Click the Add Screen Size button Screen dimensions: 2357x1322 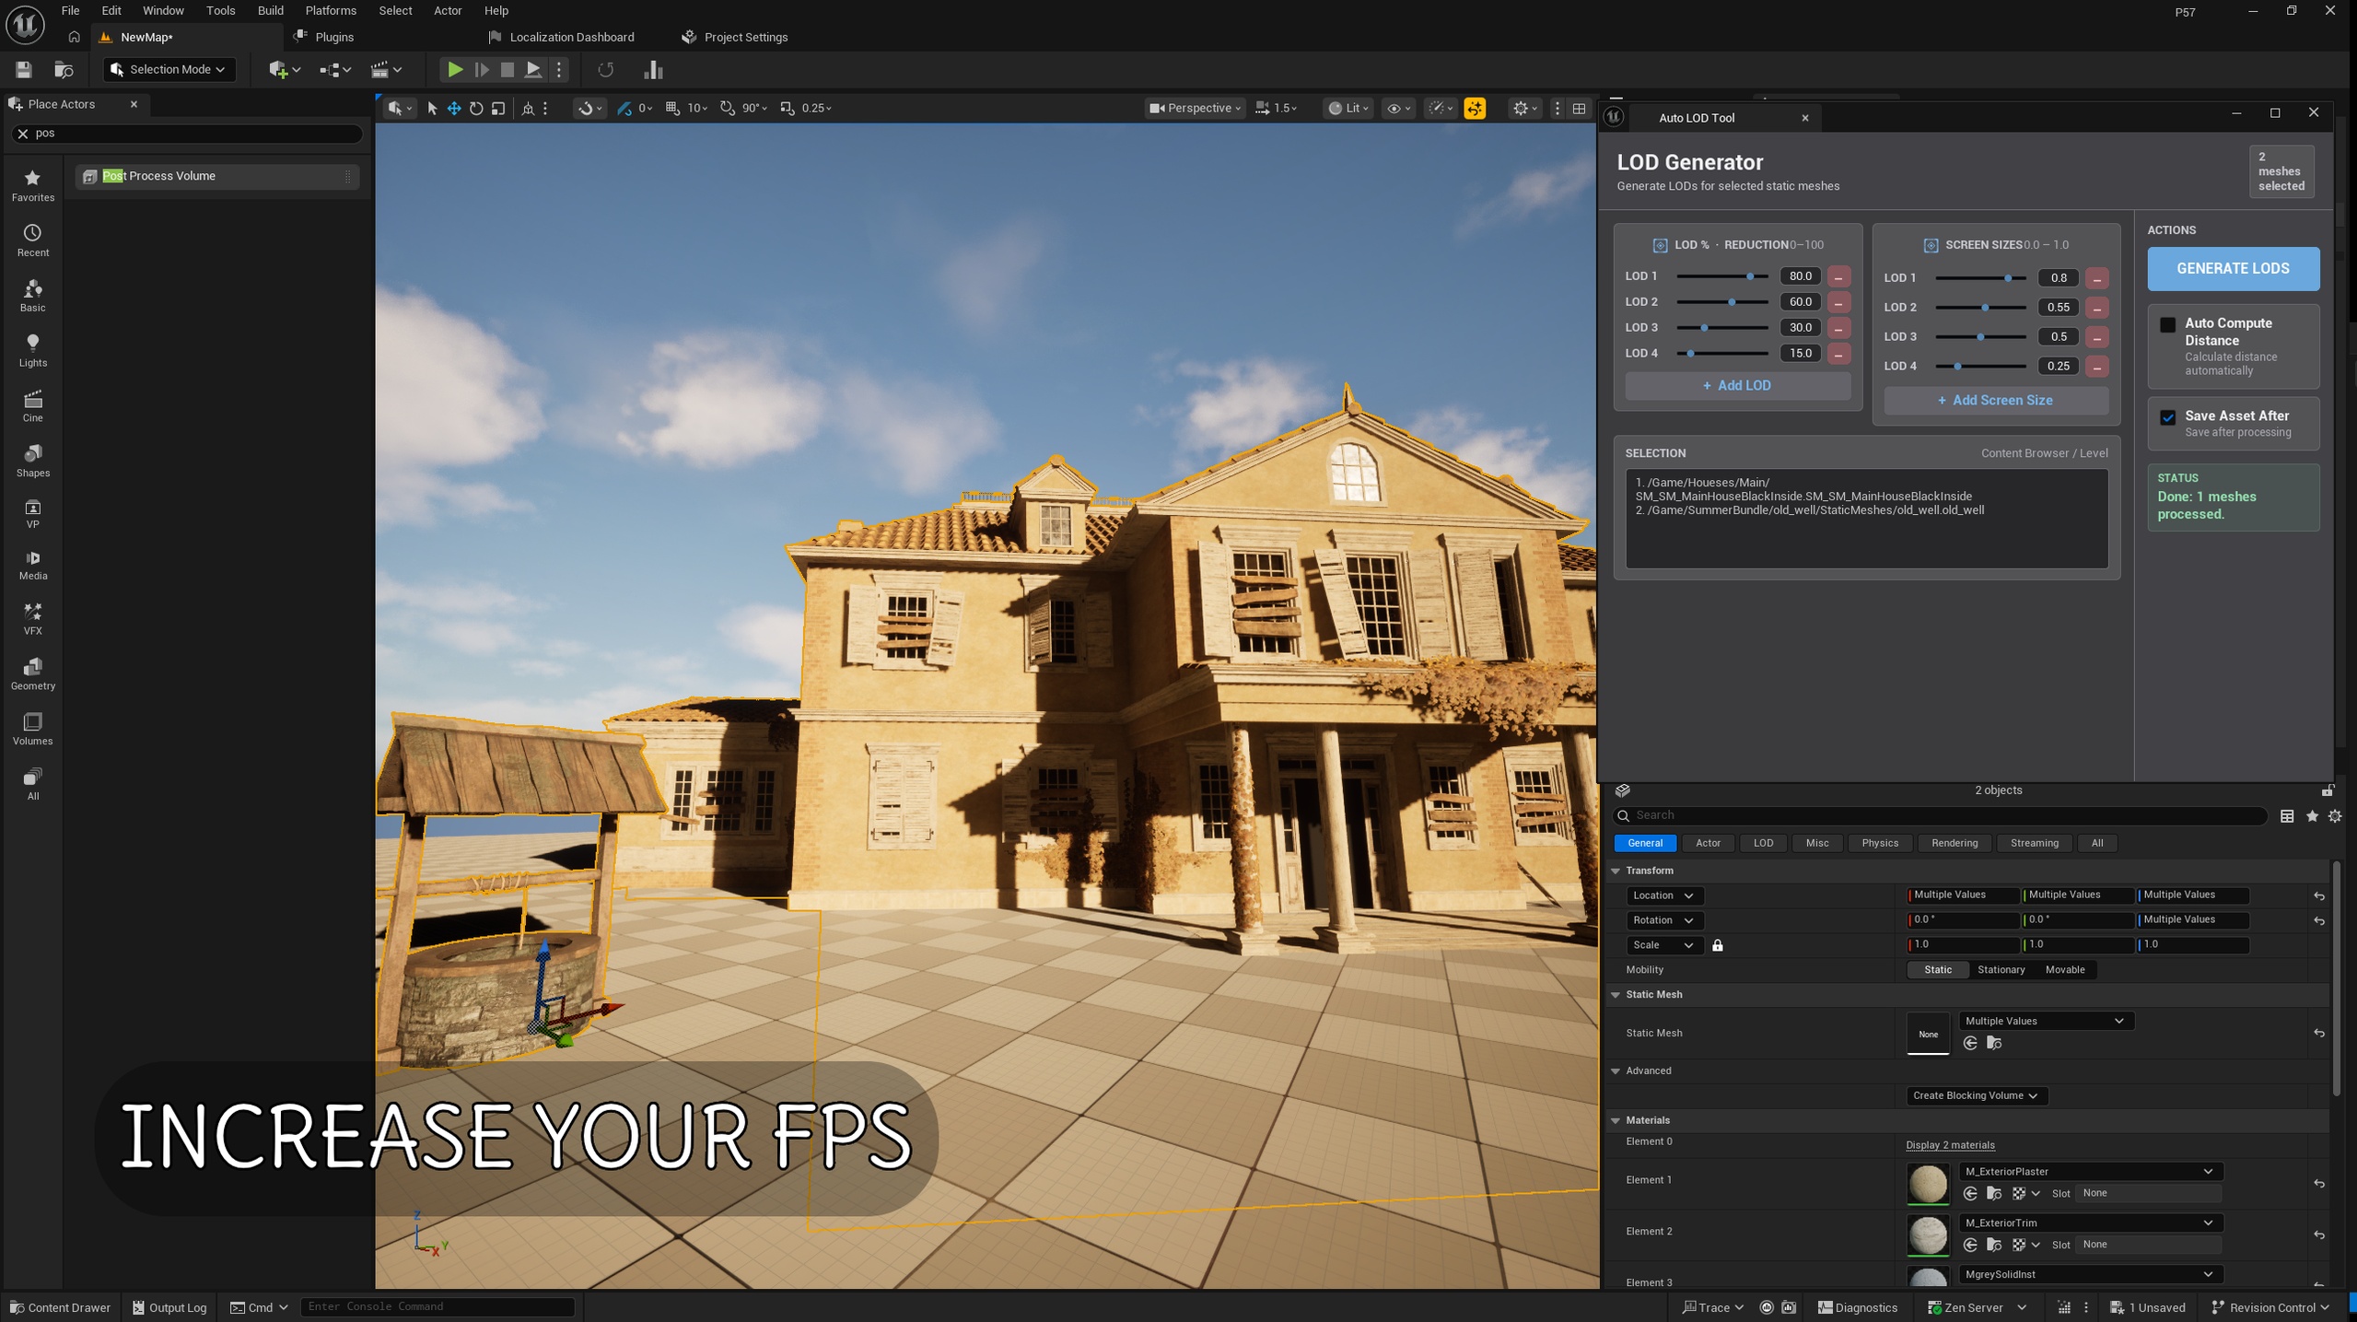point(1995,401)
